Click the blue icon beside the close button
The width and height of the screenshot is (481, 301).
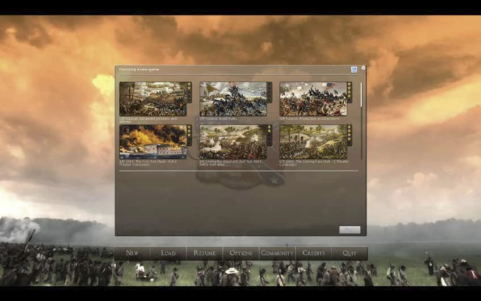point(354,70)
